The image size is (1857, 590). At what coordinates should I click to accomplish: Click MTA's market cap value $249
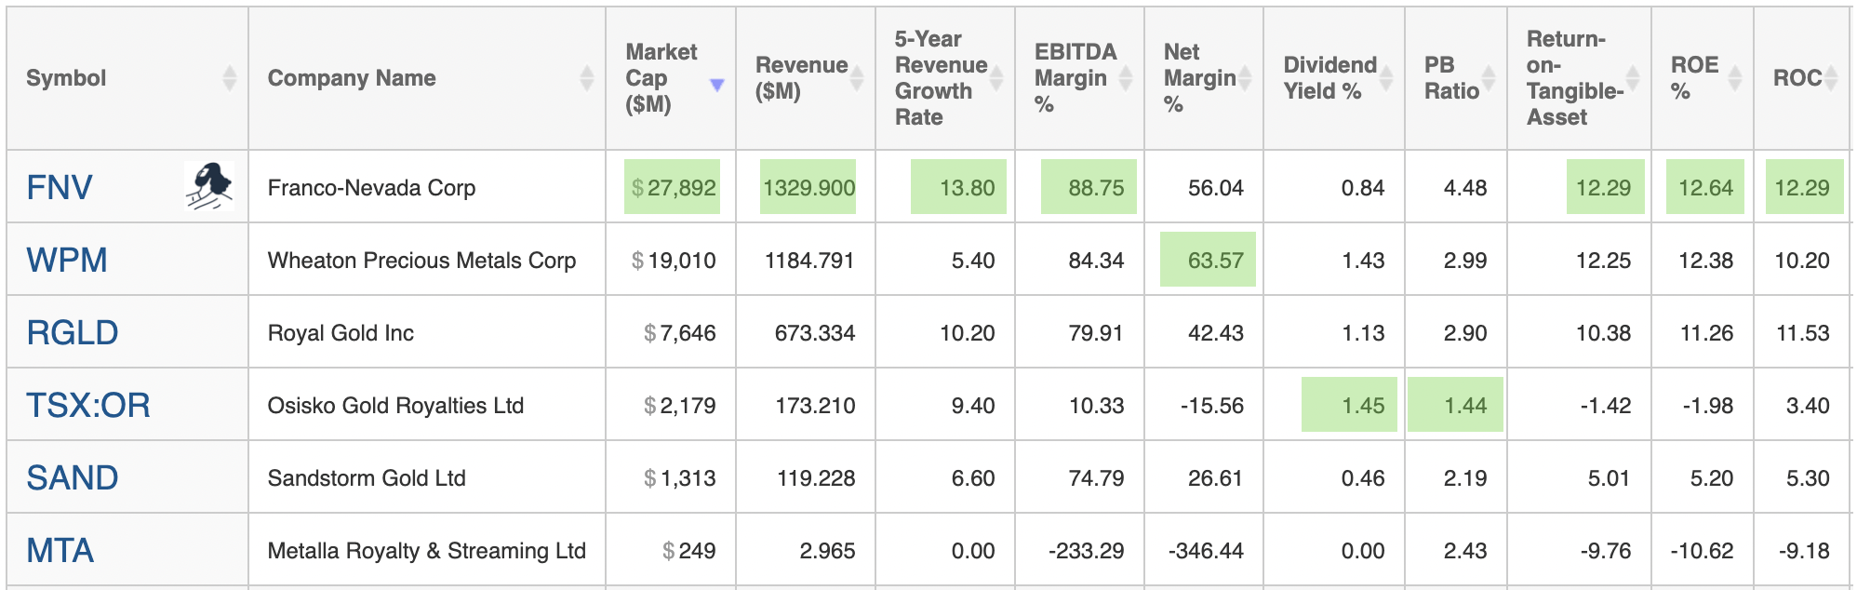pyautogui.click(x=689, y=551)
